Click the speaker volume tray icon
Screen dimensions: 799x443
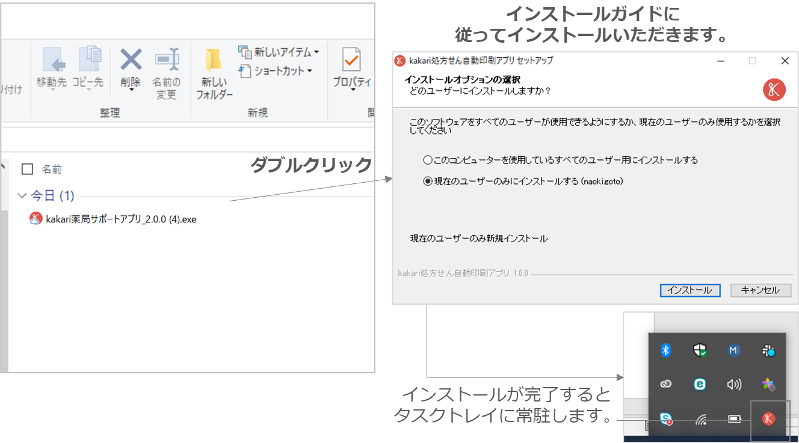click(734, 385)
